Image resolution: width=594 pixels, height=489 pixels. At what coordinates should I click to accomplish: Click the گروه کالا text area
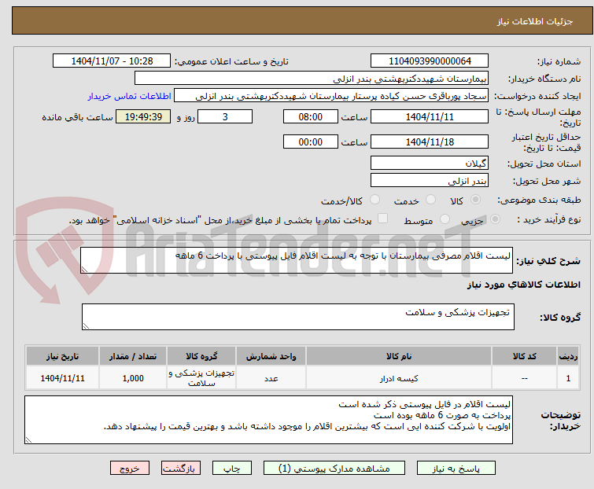click(298, 317)
